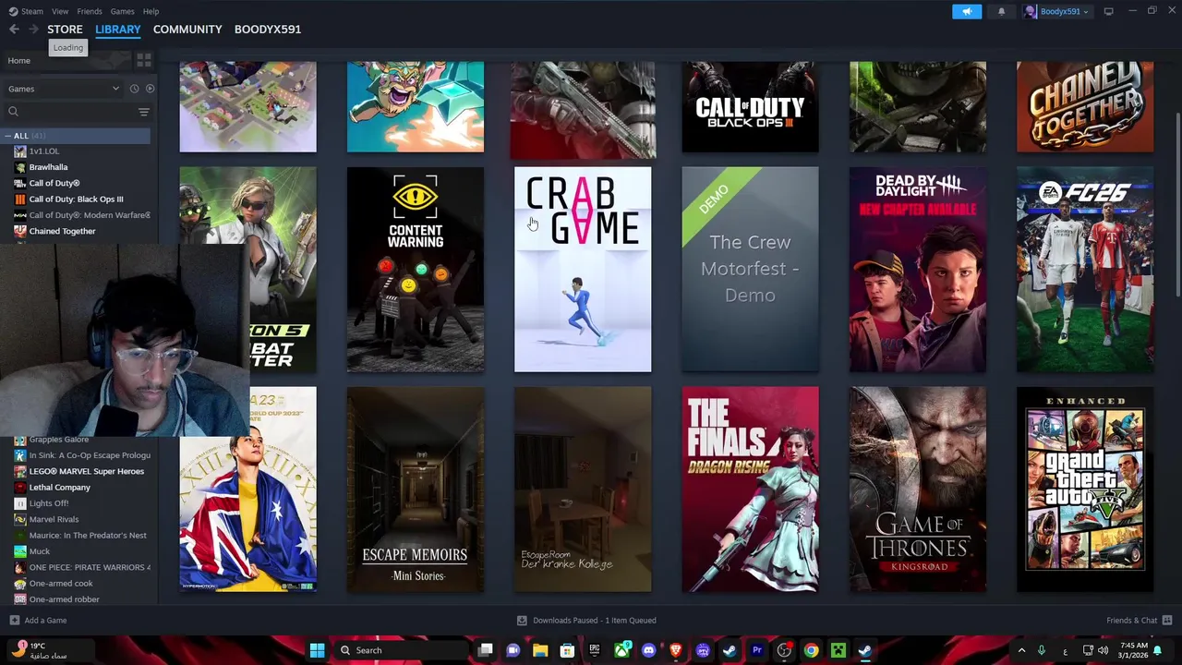Viewport: 1182px width, 665px height.
Task: Open the Friends menu
Action: pos(90,11)
